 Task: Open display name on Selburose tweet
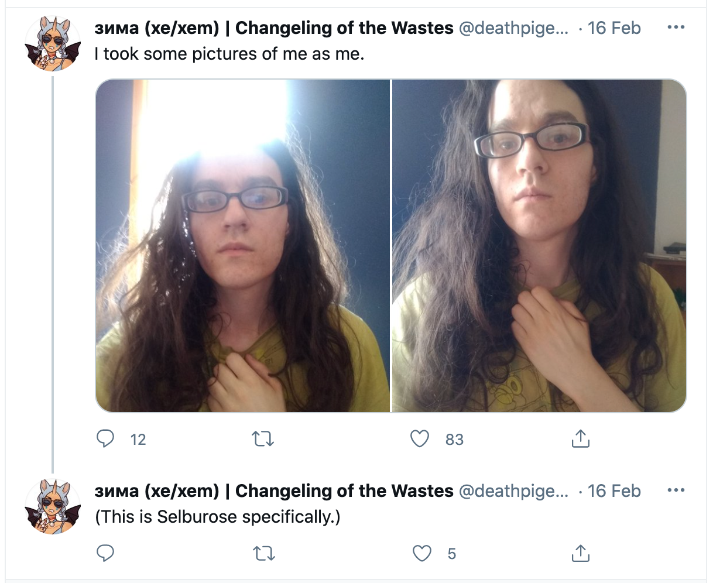pos(274,491)
